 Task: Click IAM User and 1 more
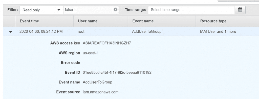[x=218, y=32]
